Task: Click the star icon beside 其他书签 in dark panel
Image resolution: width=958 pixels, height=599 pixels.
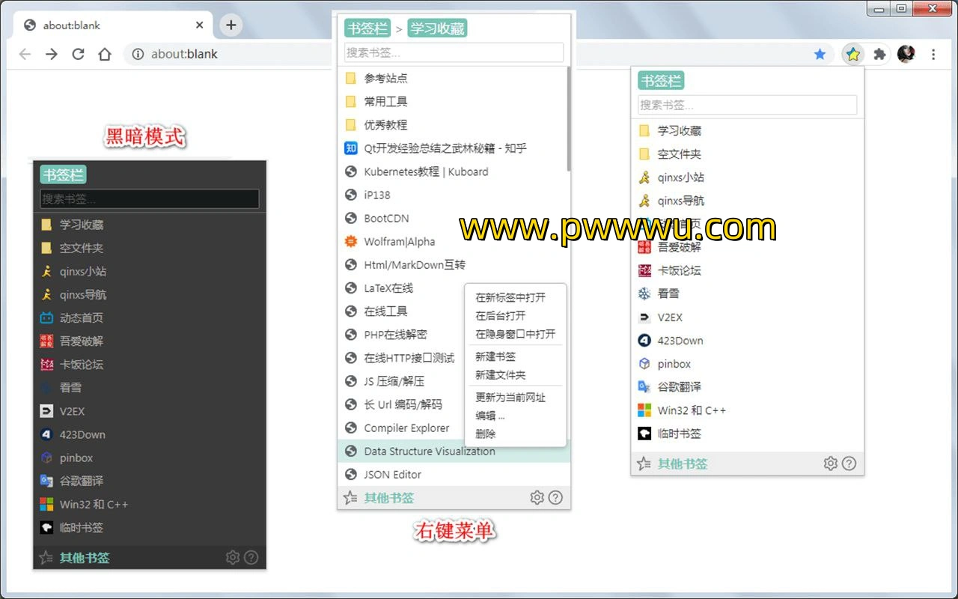Action: [46, 558]
